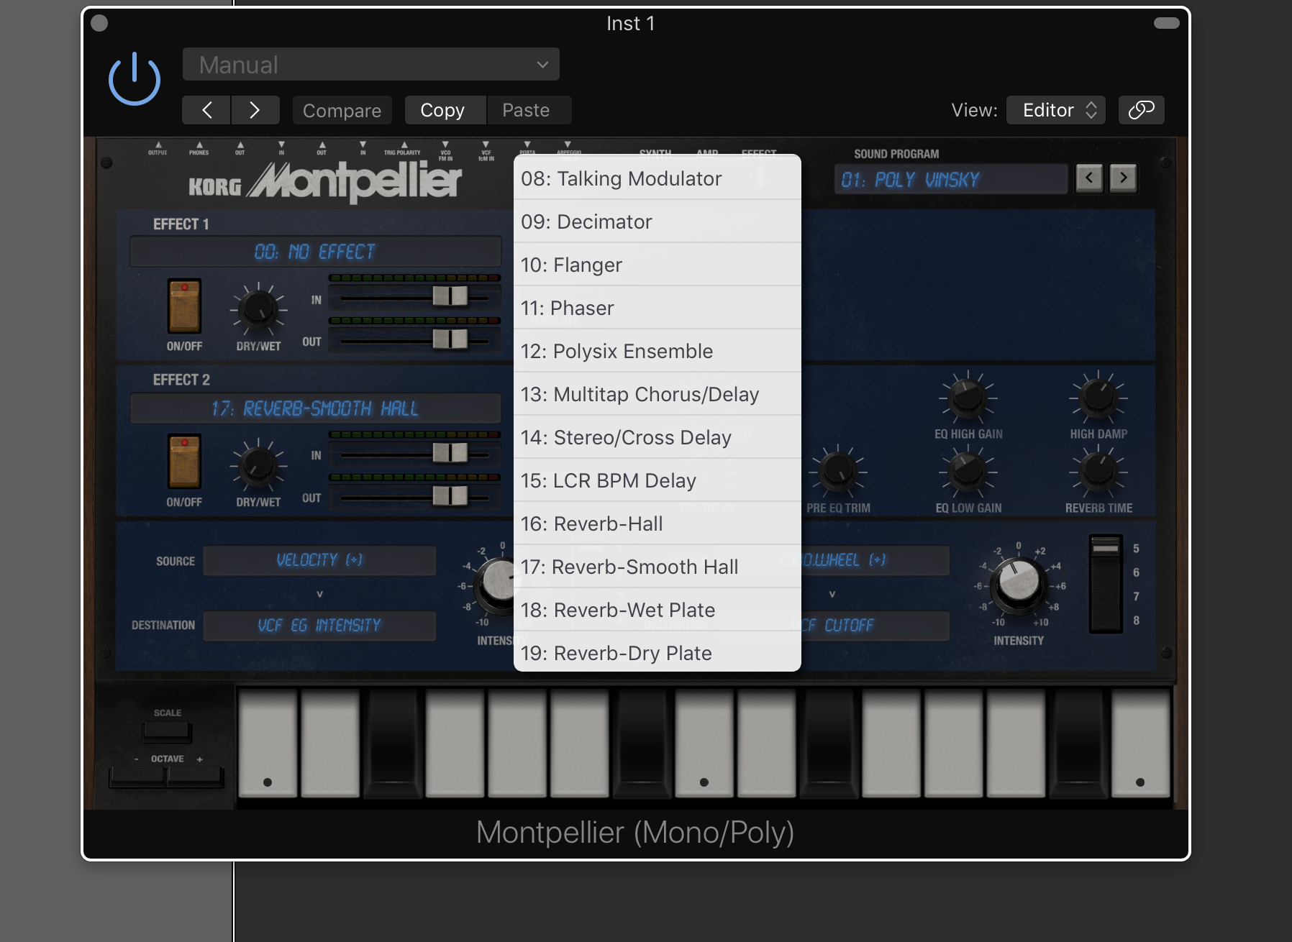Click octave up plus button
This screenshot has height=942, width=1292.
196,777
